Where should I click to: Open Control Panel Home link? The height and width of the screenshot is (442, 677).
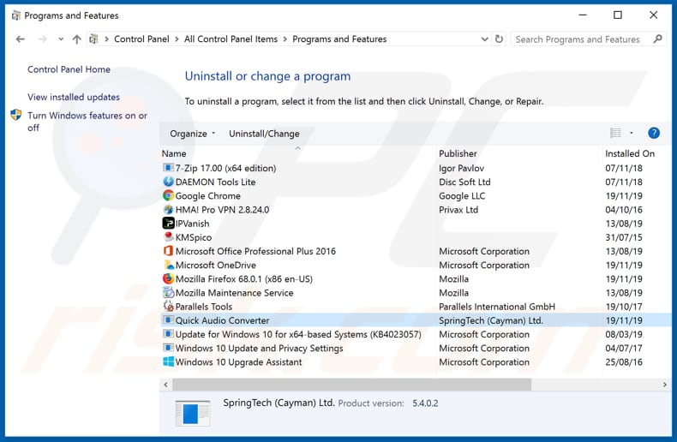point(69,69)
